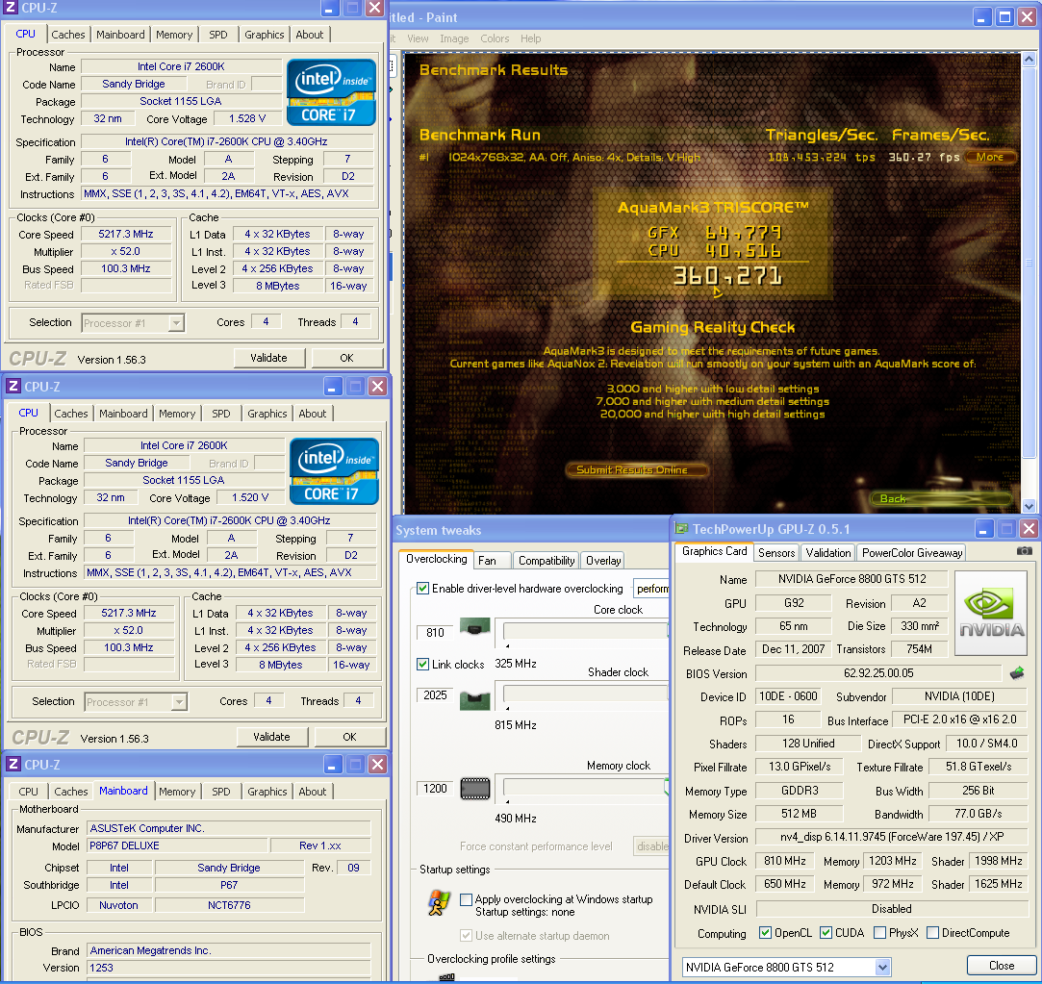Click Paint scrollbar down arrow
The width and height of the screenshot is (1042, 984).
point(1029,506)
